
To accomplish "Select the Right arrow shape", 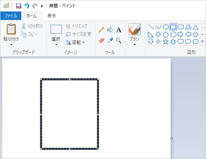I will point(180,34).
